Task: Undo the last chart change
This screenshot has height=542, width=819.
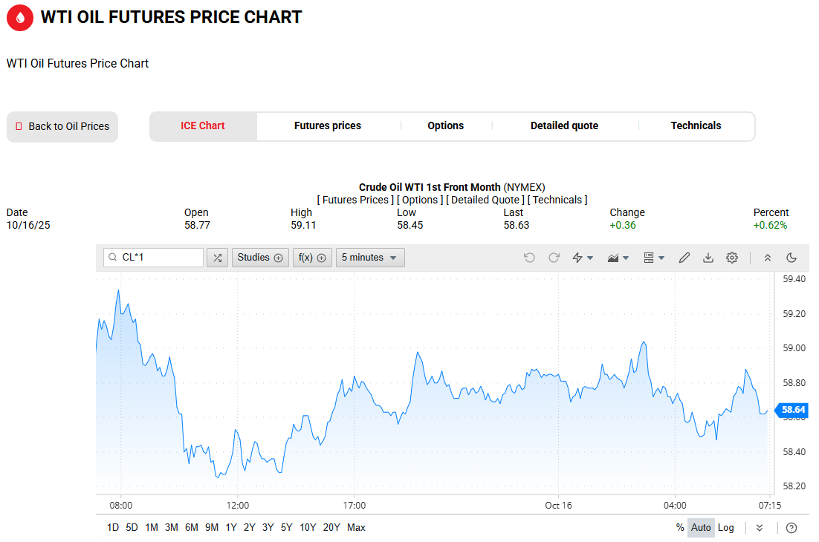Action: point(529,258)
